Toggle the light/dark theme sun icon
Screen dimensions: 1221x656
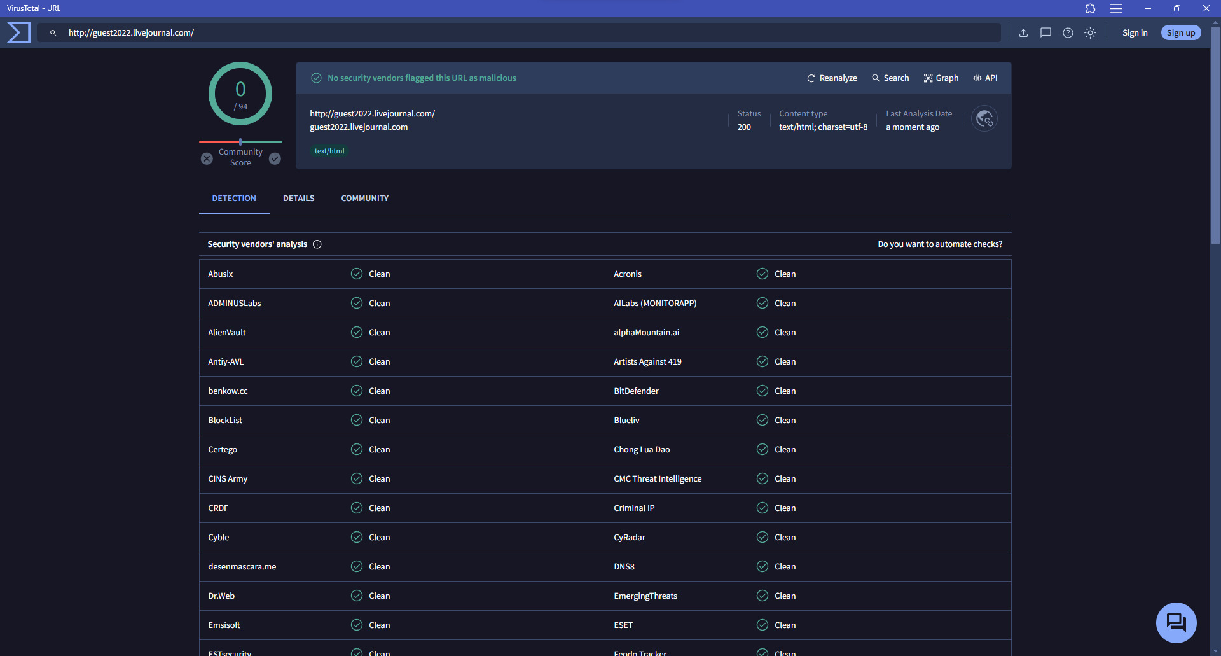1090,33
